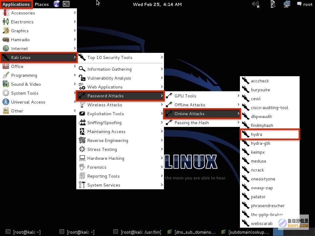315x236 pixels.
Task: Open the Programming category
Action: point(38,75)
